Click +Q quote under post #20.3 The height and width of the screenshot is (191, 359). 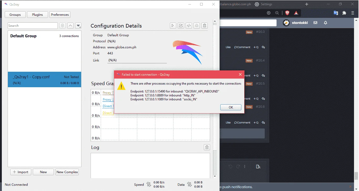tap(256, 47)
